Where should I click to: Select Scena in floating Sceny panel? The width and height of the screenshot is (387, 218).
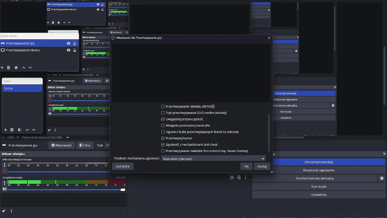(x=22, y=88)
